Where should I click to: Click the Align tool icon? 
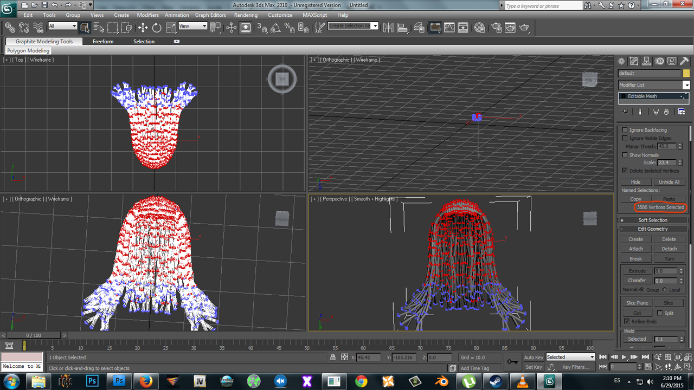tap(402, 27)
